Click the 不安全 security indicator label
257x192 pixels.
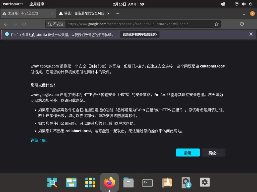pos(58,24)
